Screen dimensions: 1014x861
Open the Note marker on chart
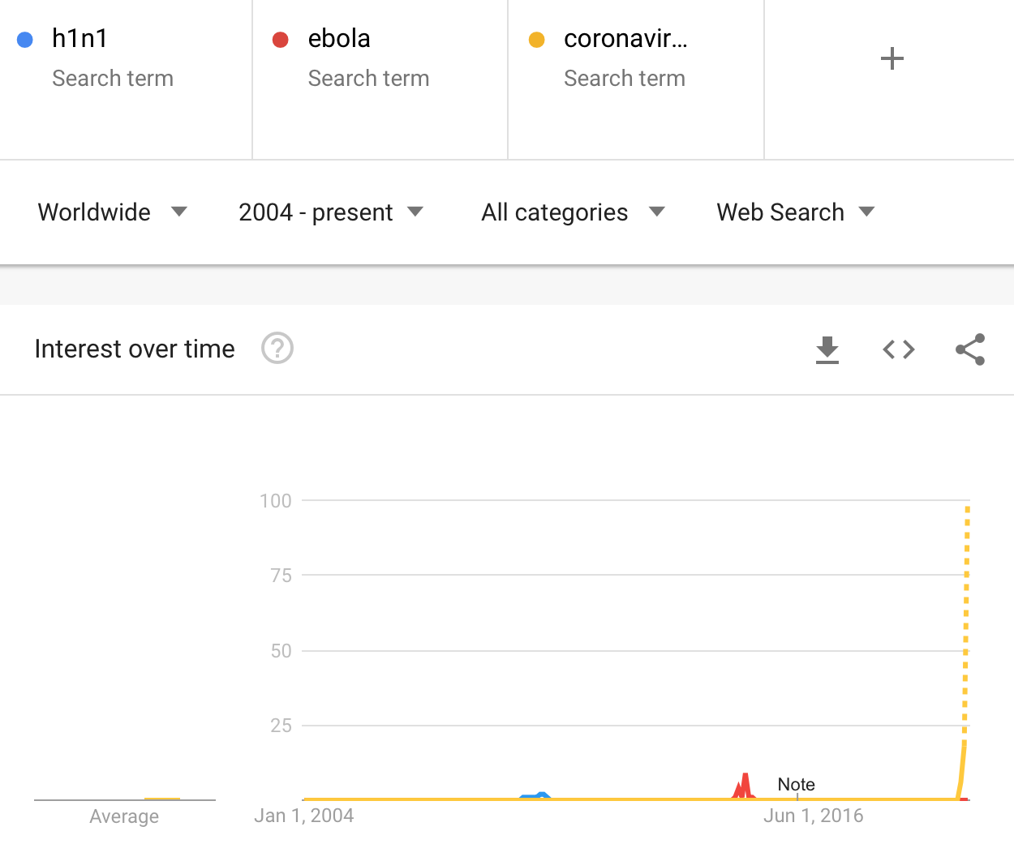coord(796,784)
